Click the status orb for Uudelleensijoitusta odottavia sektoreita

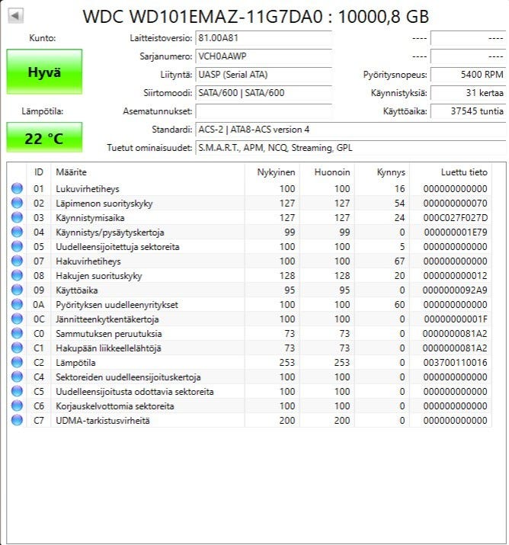pos(17,391)
